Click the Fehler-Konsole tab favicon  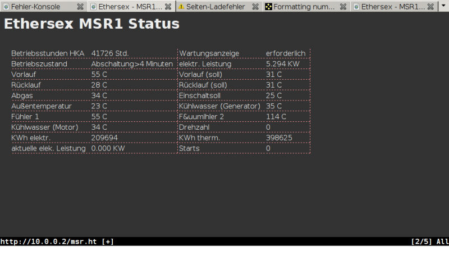tap(6, 7)
